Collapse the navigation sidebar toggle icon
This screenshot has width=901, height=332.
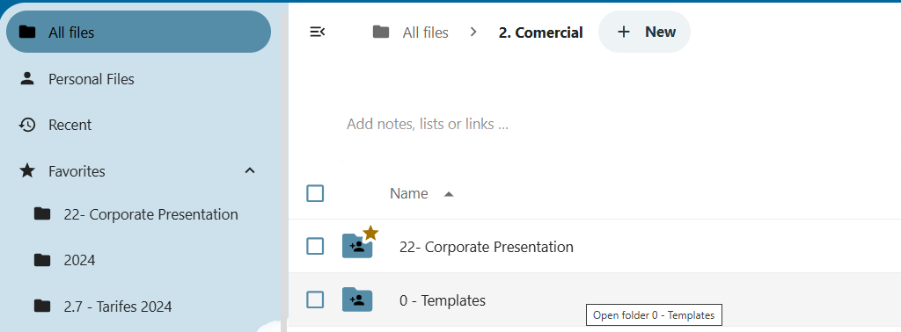(317, 32)
